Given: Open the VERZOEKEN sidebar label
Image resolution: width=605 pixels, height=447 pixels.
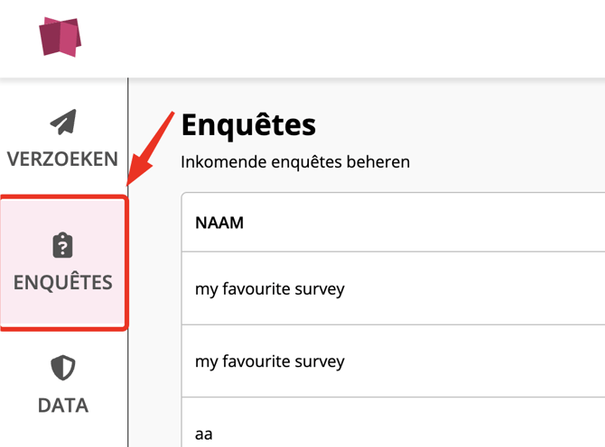Looking at the screenshot, I should 62,160.
